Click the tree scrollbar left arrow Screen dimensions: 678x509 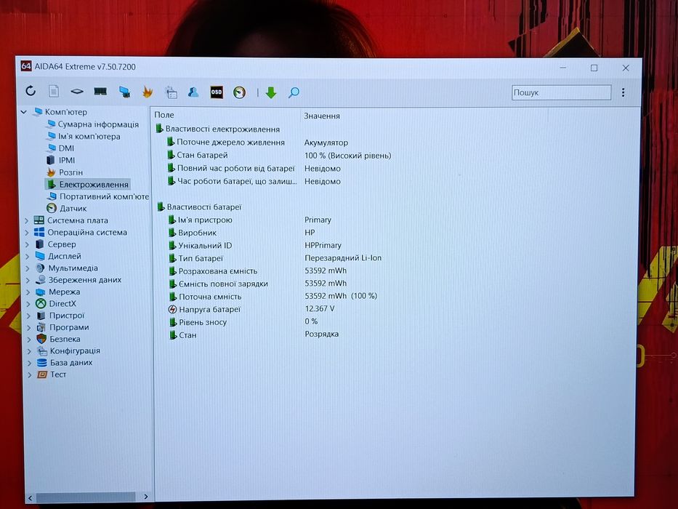pos(30,498)
